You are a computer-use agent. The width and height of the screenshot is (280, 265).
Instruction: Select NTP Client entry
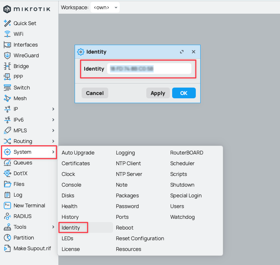(x=129, y=163)
